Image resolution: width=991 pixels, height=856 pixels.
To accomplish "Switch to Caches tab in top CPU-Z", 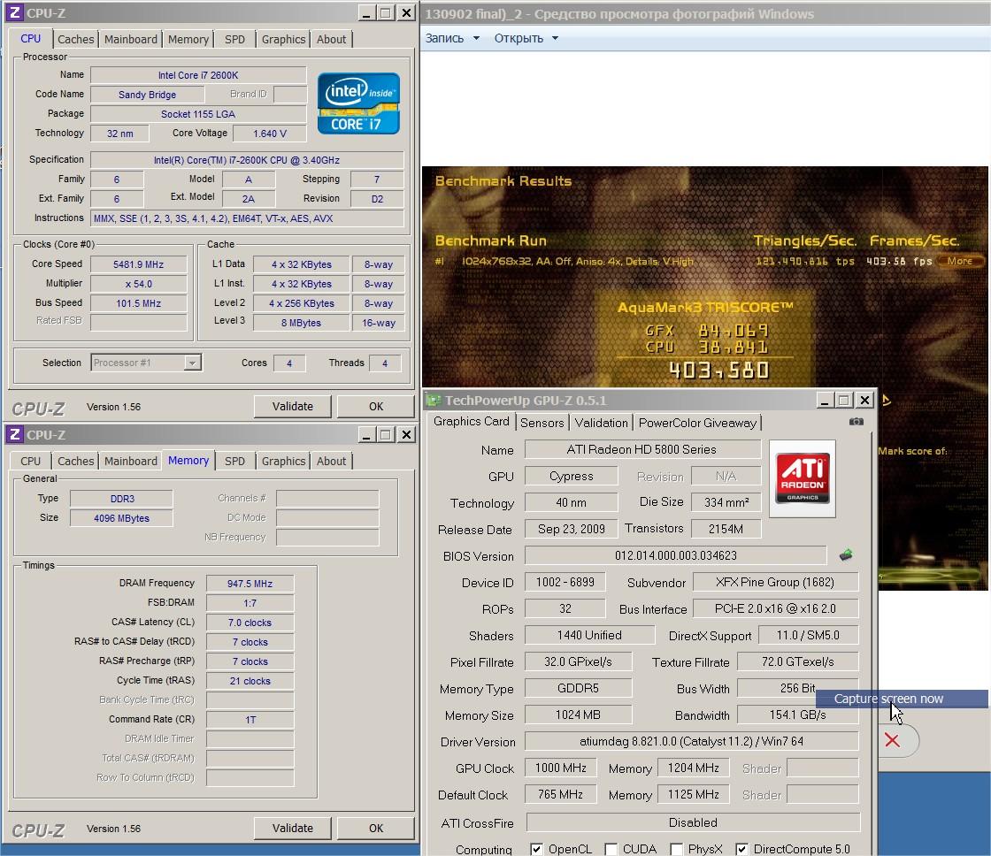I will [76, 39].
